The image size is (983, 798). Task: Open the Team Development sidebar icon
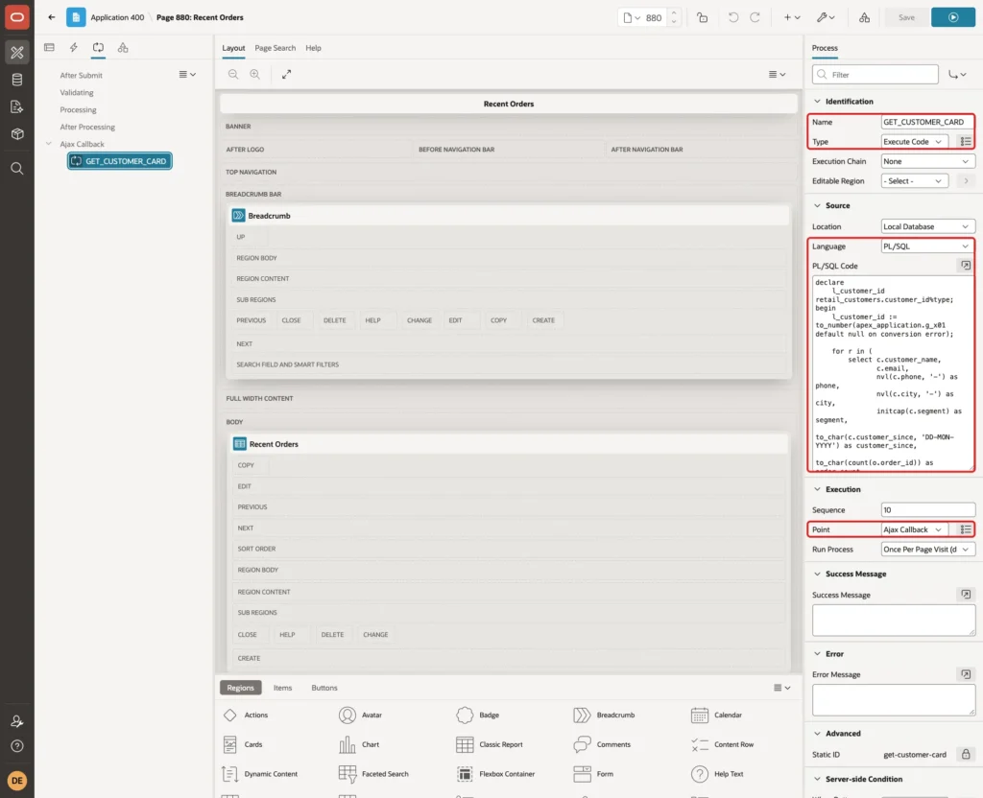(x=17, y=106)
